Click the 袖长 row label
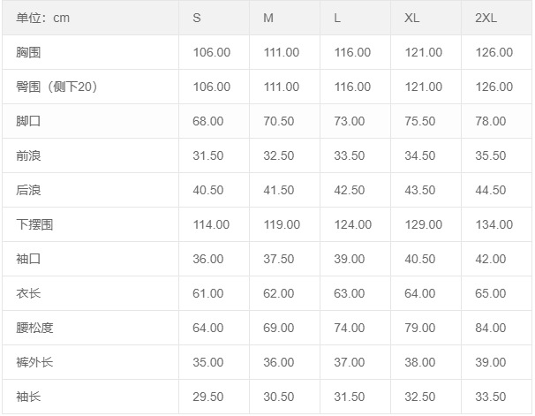The height and width of the screenshot is (416, 535). (x=28, y=397)
